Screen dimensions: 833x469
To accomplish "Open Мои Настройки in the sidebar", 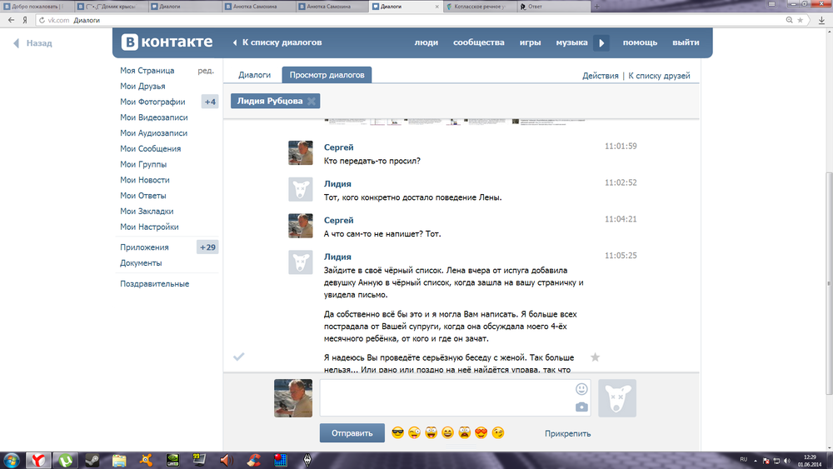I will pos(149,227).
